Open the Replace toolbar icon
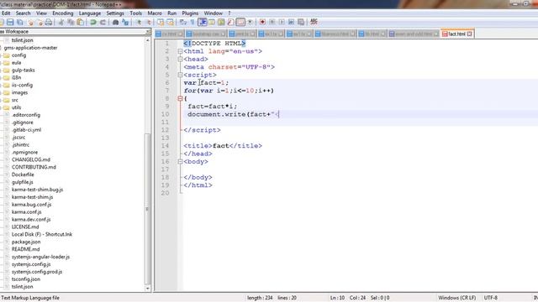Viewport: 538px width, 302px height. (125, 23)
